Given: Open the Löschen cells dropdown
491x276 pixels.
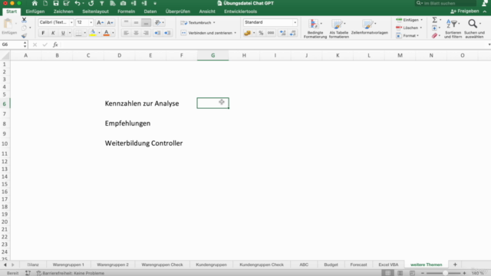Looking at the screenshot, I should (409, 28).
